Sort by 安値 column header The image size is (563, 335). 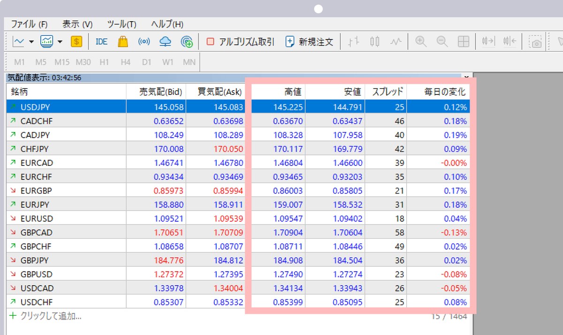[x=335, y=92]
